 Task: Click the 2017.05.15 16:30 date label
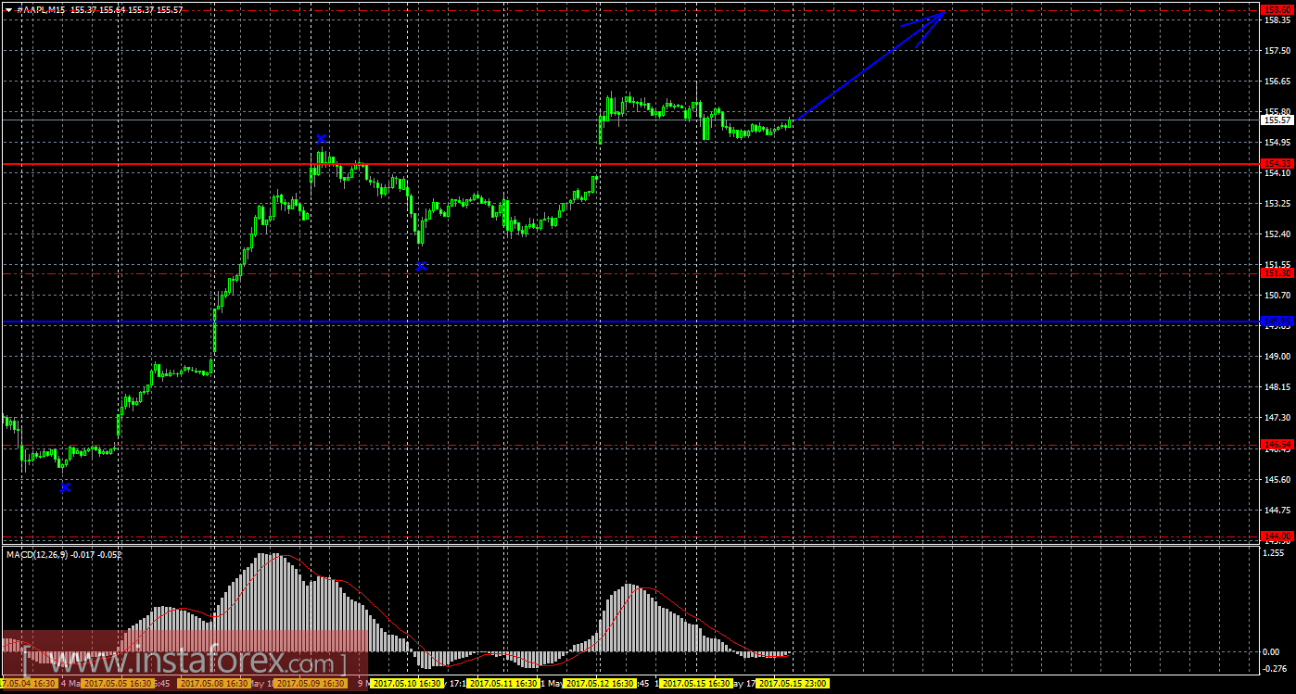pos(696,684)
